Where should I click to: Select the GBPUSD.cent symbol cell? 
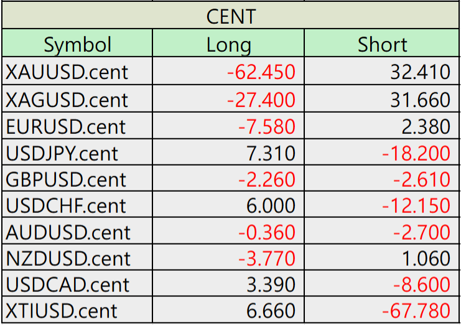click(x=77, y=178)
